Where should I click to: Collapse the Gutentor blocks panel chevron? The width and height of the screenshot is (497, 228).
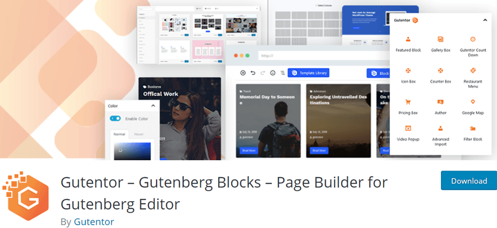485,20
